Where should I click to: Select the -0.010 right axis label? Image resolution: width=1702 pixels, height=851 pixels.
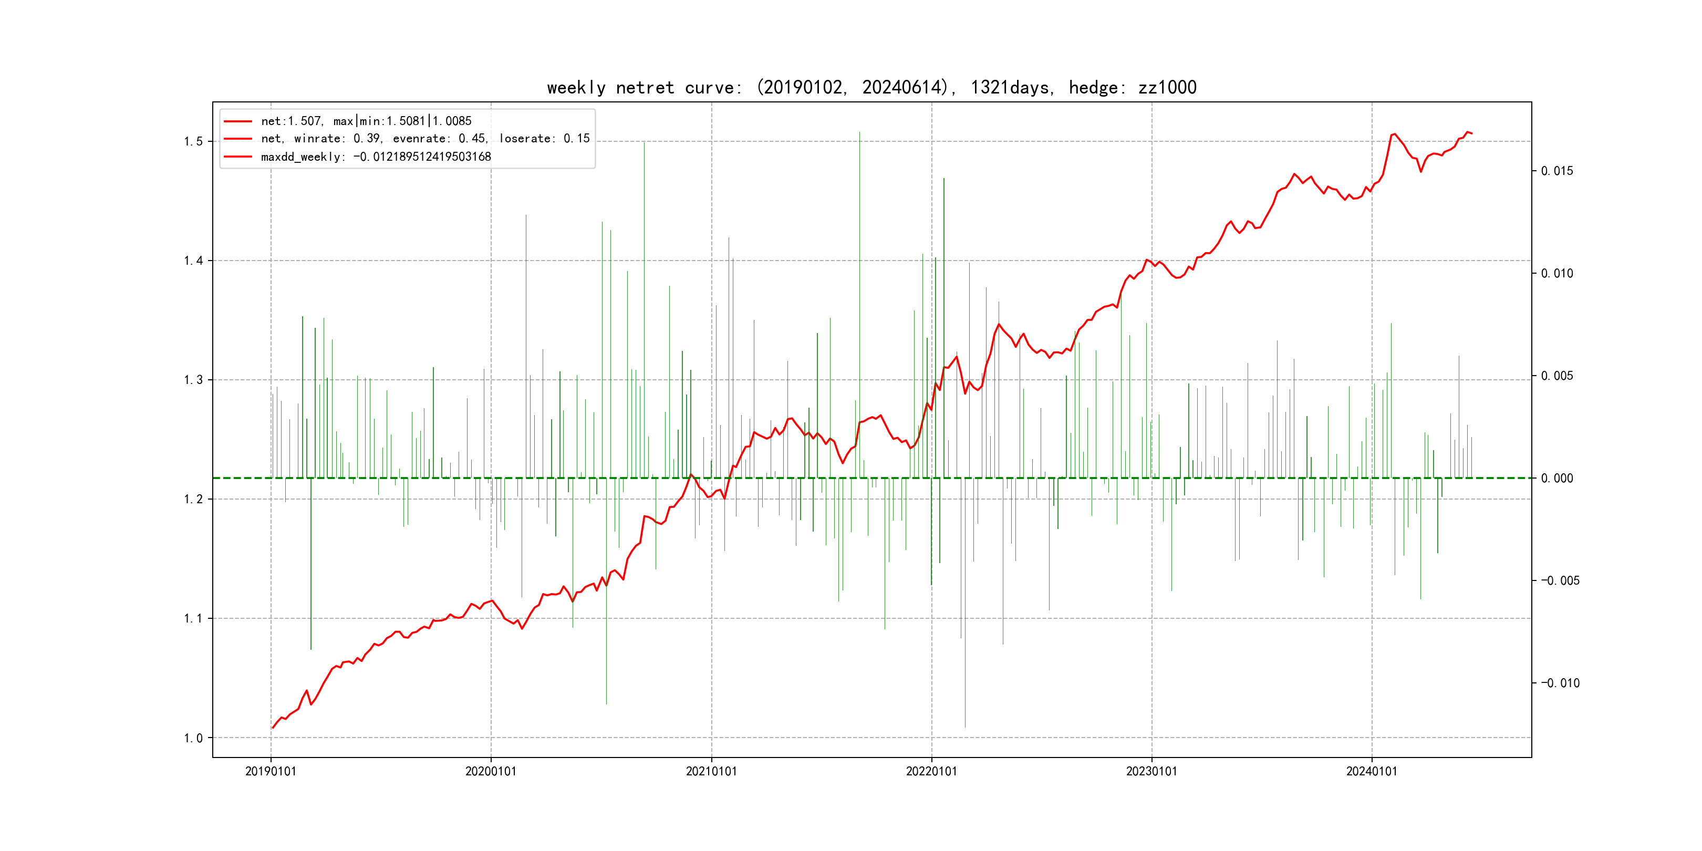click(1560, 683)
